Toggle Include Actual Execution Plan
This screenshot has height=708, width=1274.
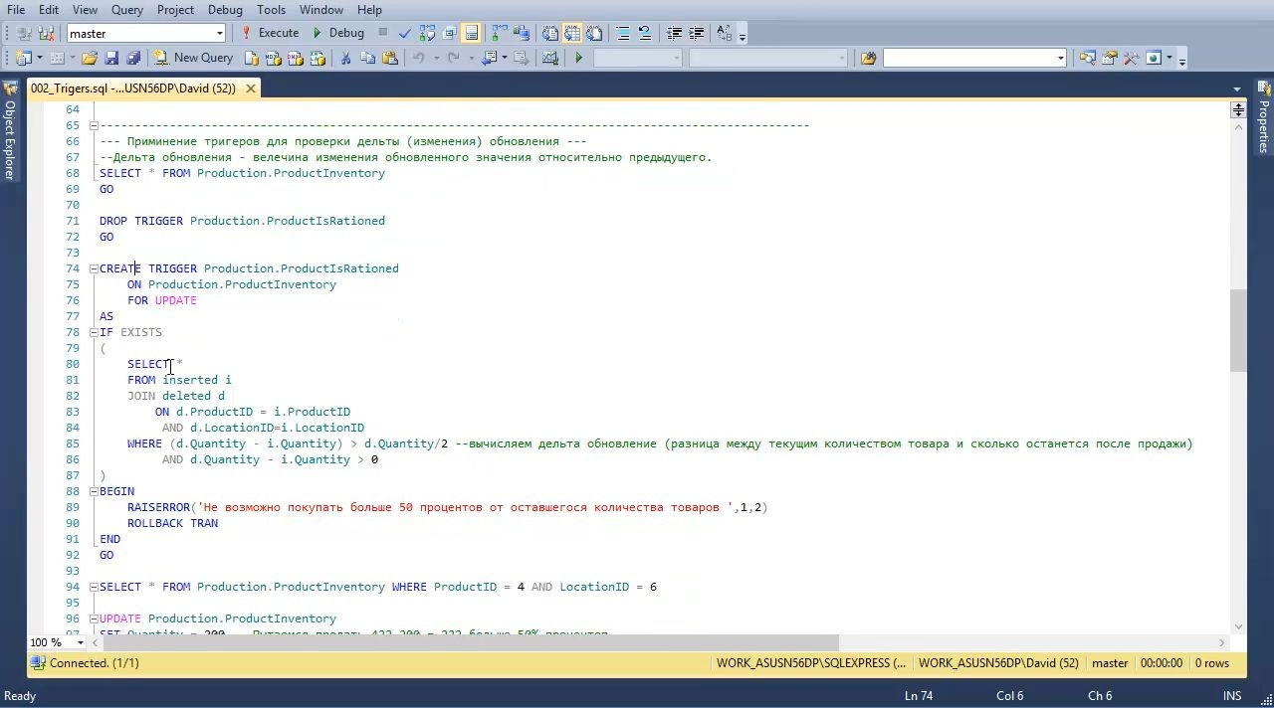(x=499, y=34)
